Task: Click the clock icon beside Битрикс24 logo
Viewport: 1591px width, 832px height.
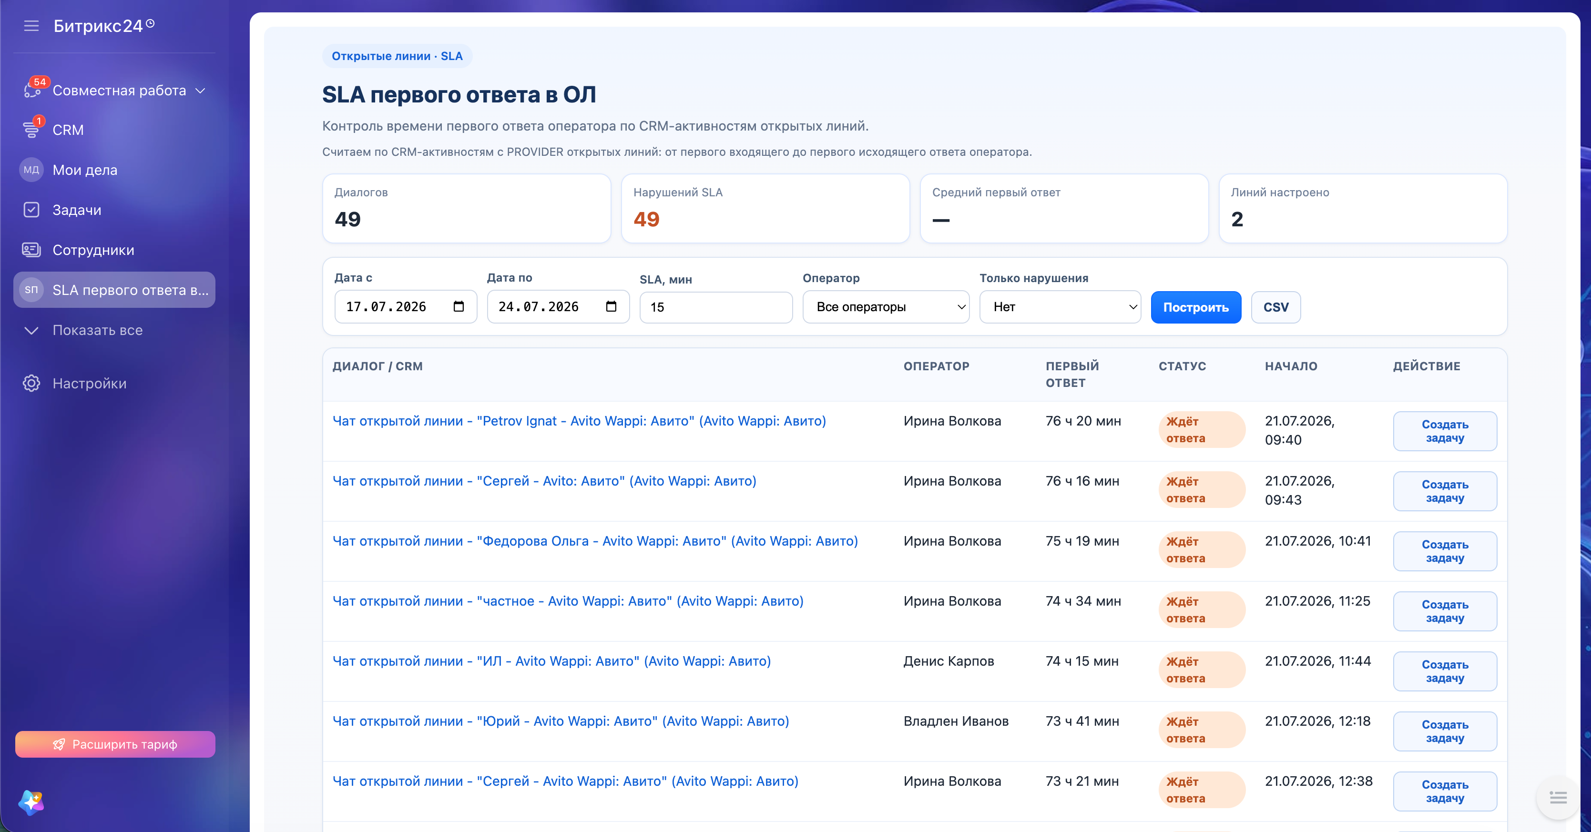Action: pyautogui.click(x=150, y=24)
